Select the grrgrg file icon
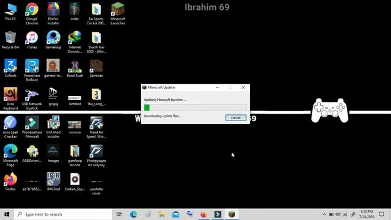The width and height of the screenshot is (391, 220). click(x=53, y=97)
